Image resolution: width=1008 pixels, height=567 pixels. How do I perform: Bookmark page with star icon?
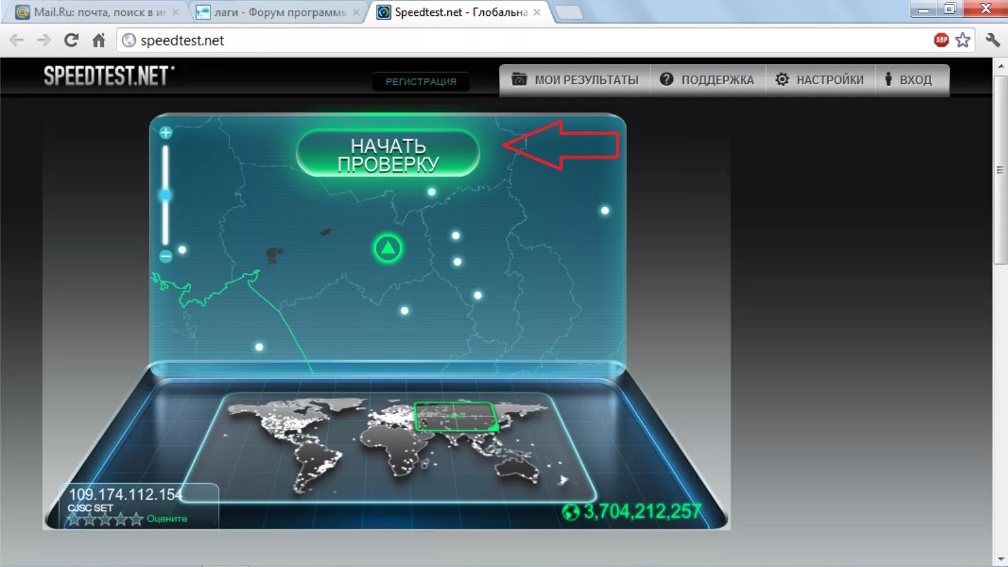point(963,40)
